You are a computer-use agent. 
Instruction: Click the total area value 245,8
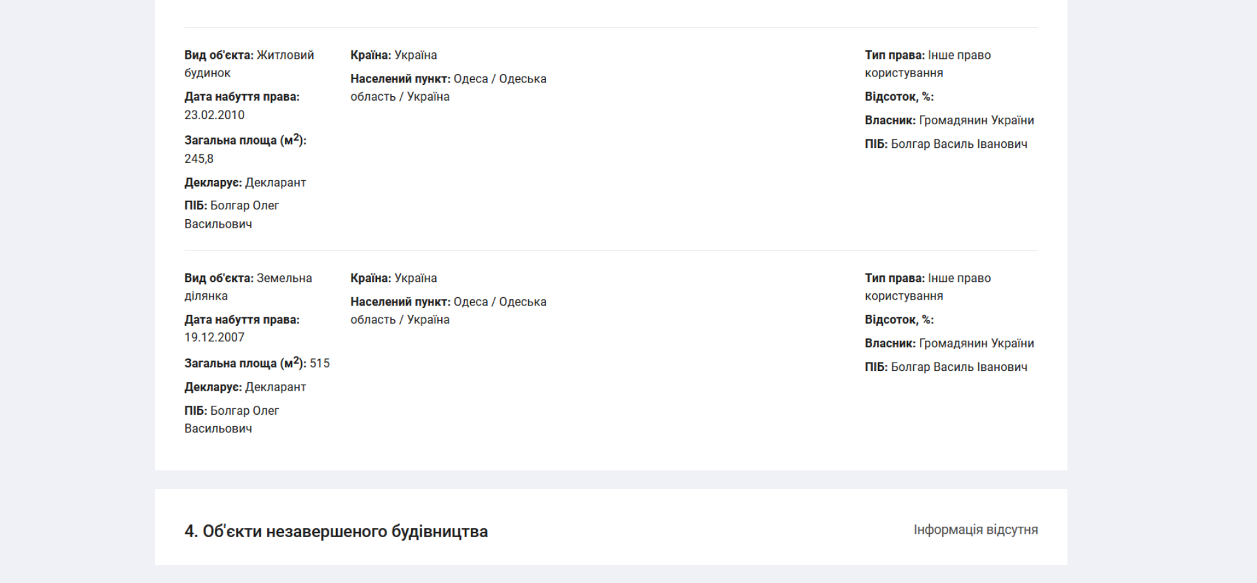[199, 159]
